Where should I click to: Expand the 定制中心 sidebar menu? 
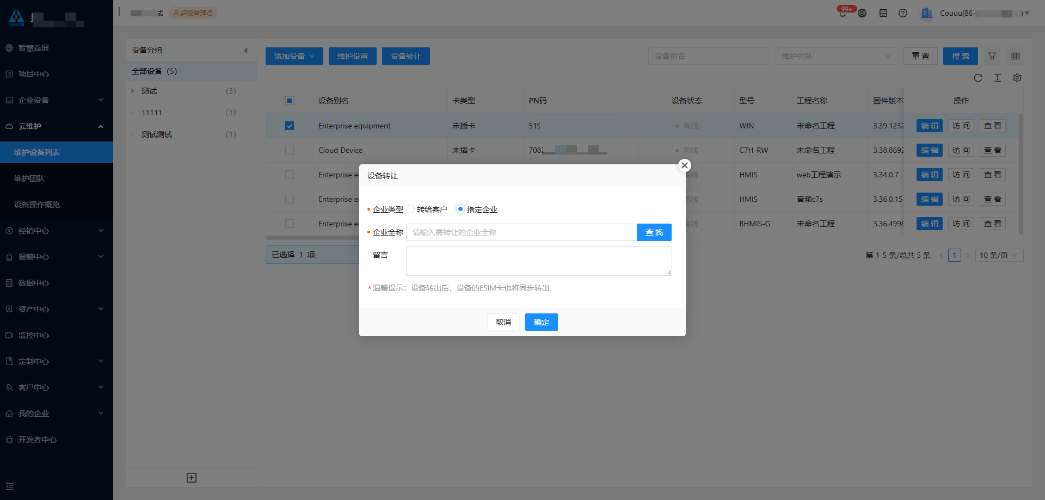(x=57, y=361)
